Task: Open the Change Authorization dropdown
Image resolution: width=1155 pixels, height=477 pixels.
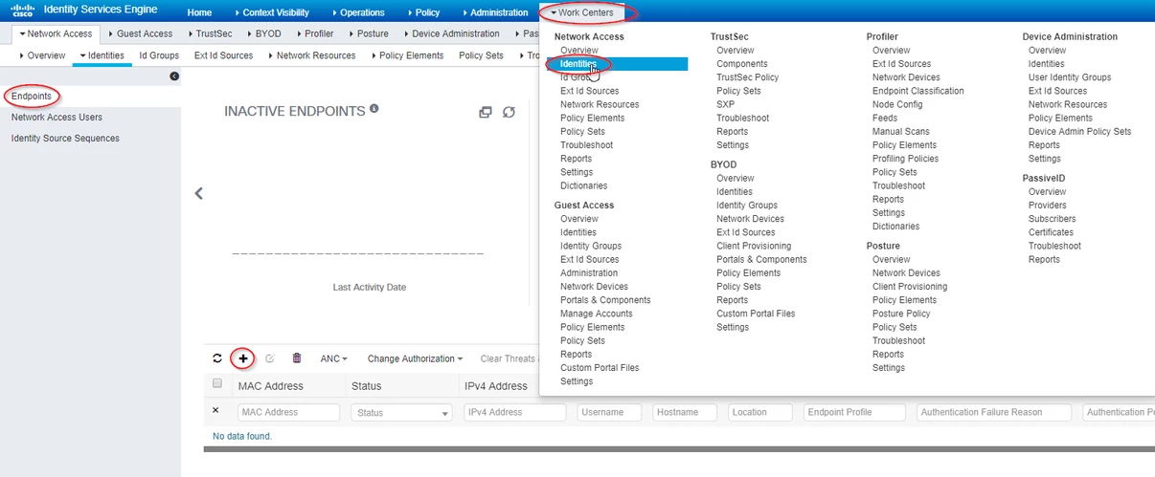Action: tap(415, 358)
